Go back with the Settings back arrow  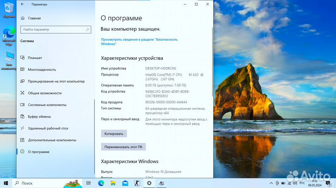click(22, 4)
